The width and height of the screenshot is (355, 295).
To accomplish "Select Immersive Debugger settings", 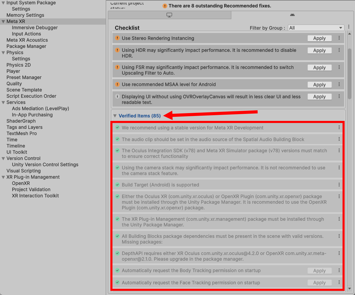I will (35, 28).
